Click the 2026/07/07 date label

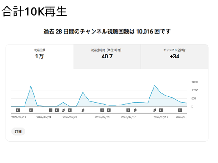pyautogui.click(x=129, y=117)
